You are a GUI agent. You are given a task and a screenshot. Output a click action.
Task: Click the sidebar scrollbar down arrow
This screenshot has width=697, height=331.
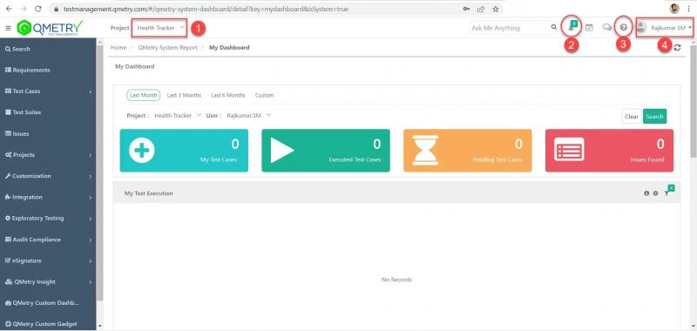[x=99, y=326]
